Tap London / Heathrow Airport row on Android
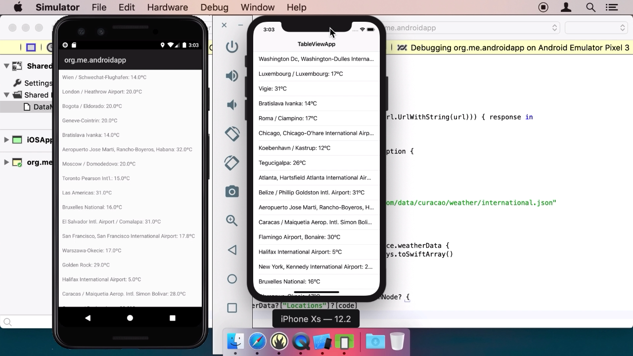Screen dimensions: 633x356 point(130,91)
